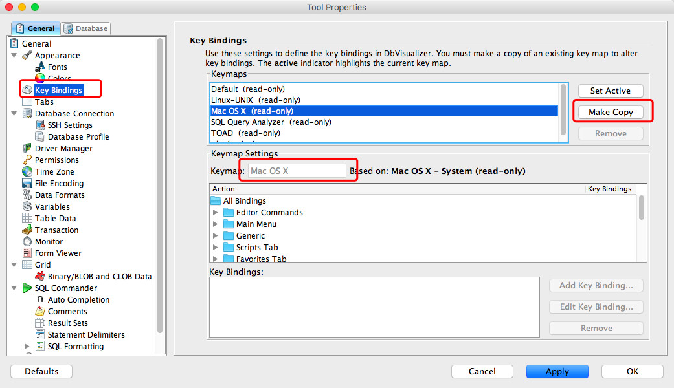Screen dimensions: 674x388
Task: Click the Comments notepad icon
Action: (x=40, y=311)
